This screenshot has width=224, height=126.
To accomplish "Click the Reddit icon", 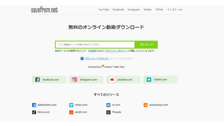I will pos(71,112).
